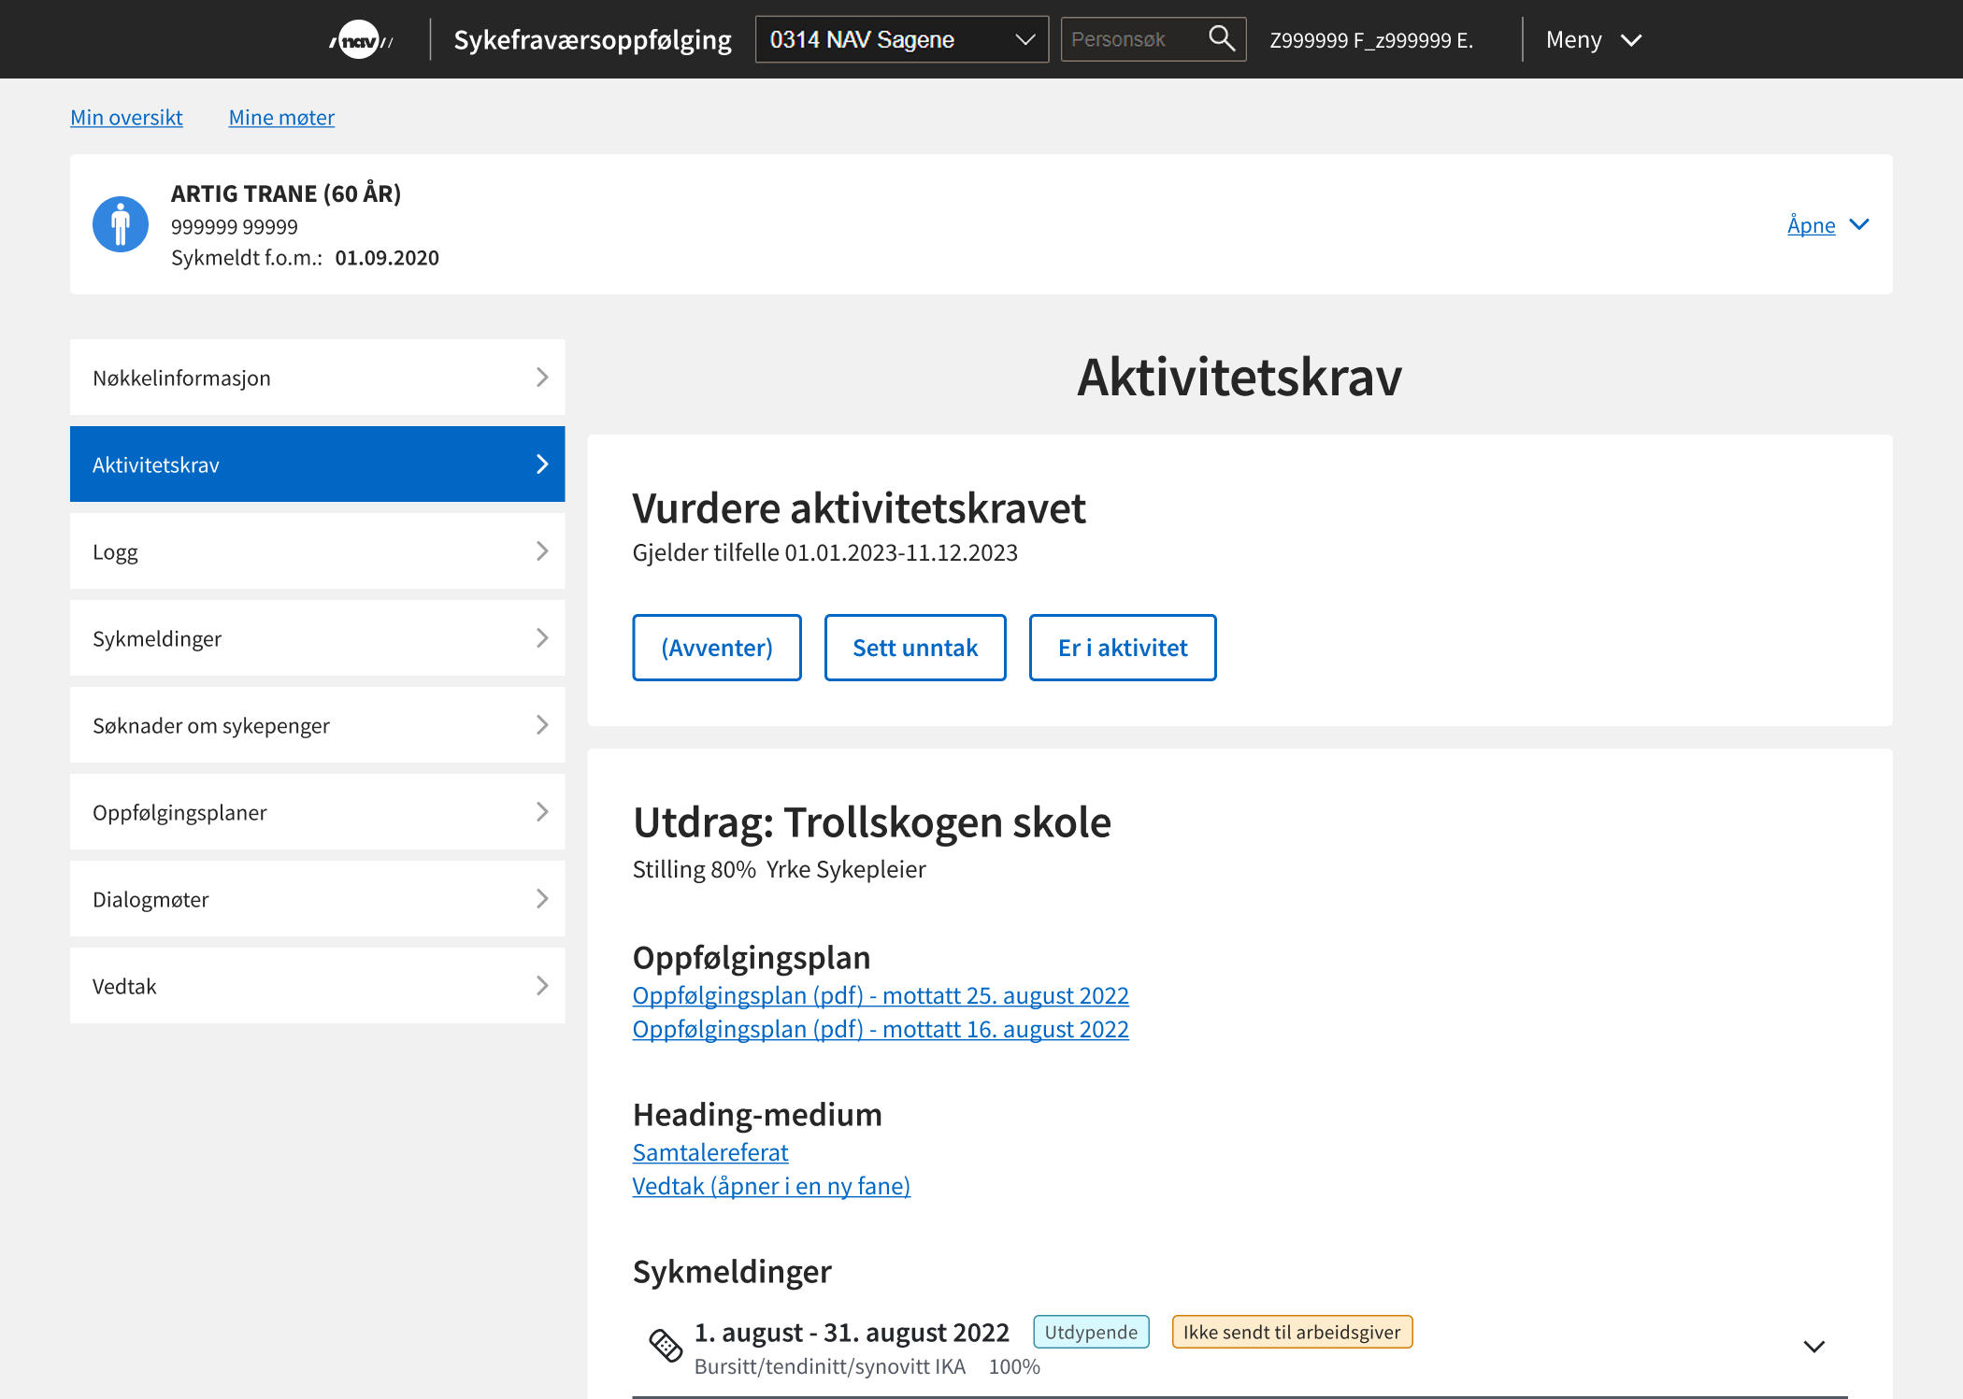
Task: Click the NAV logo in header
Action: [x=361, y=39]
